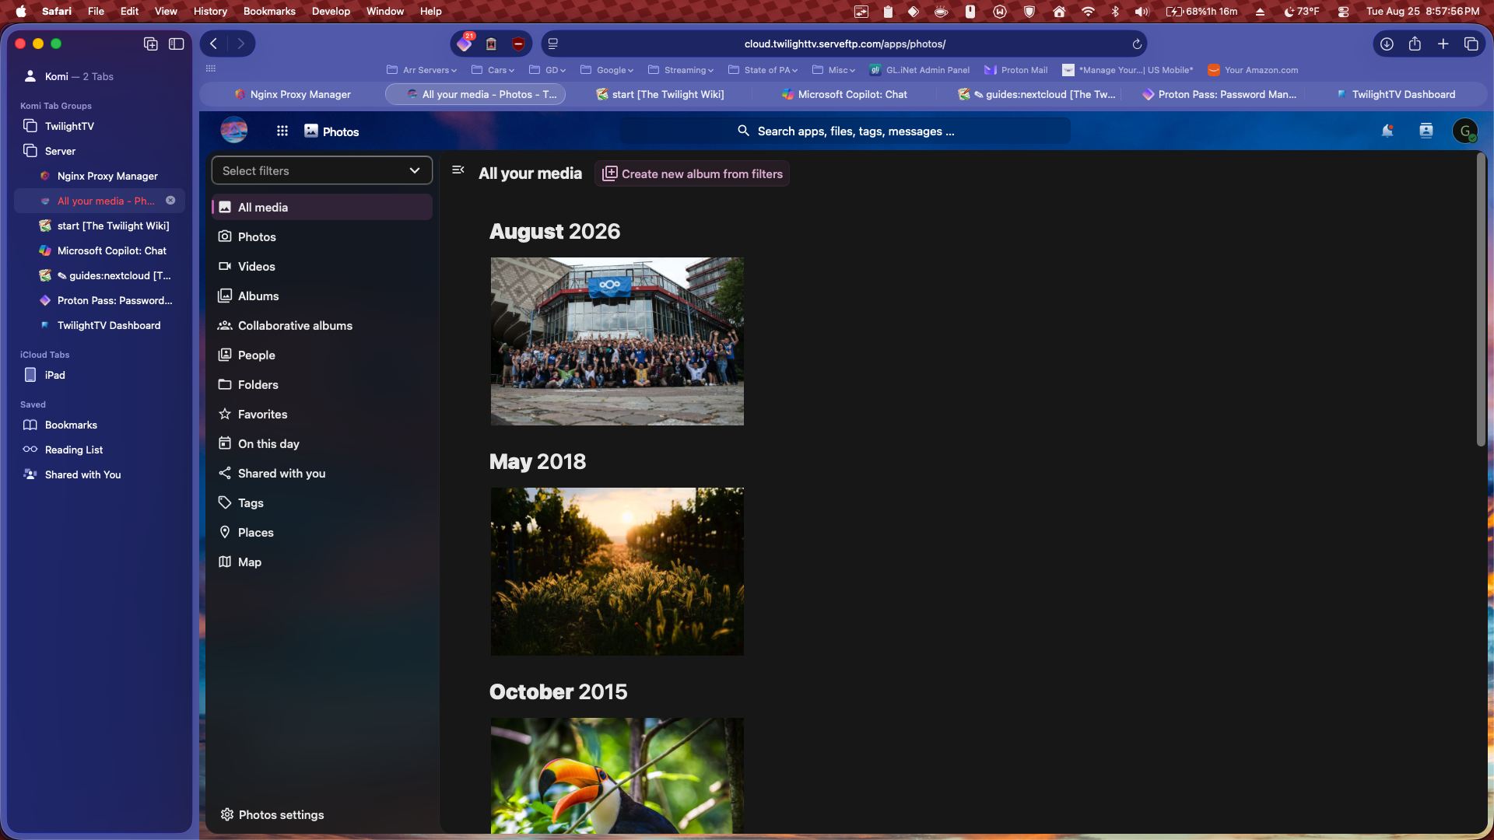Open the History menu in menu bar
This screenshot has width=1494, height=840.
pos(210,11)
